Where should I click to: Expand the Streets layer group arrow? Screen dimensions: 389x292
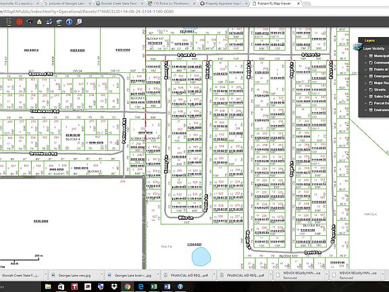coord(365,89)
